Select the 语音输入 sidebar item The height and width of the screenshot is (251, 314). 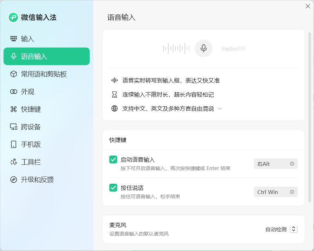tap(46, 56)
